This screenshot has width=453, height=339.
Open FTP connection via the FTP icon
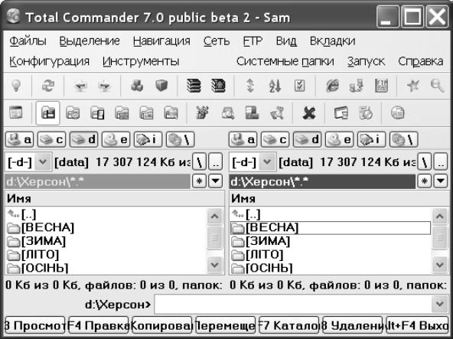(x=381, y=86)
